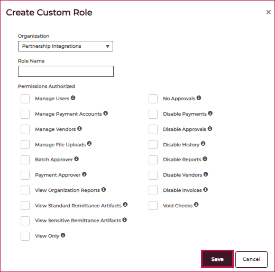Check the Manage Payment Accounts box

tap(25, 114)
